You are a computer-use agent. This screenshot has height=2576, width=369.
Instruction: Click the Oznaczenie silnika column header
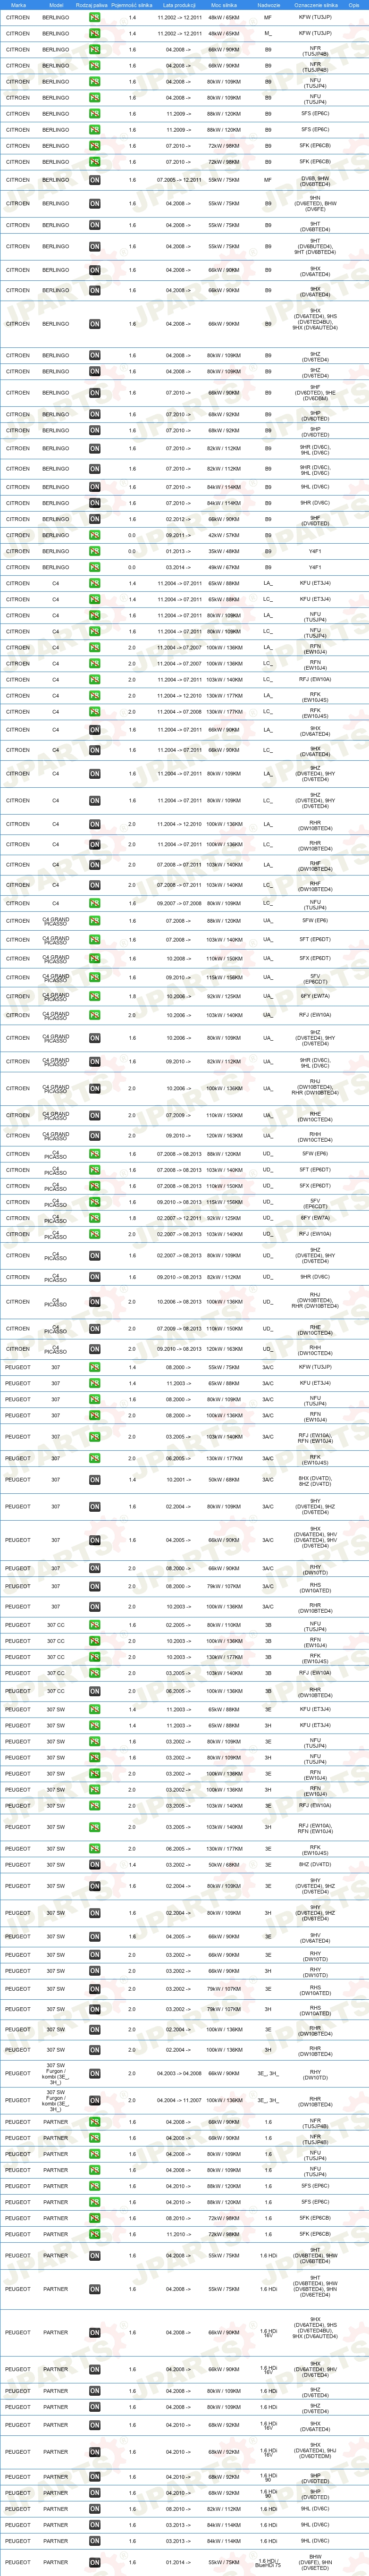click(316, 5)
